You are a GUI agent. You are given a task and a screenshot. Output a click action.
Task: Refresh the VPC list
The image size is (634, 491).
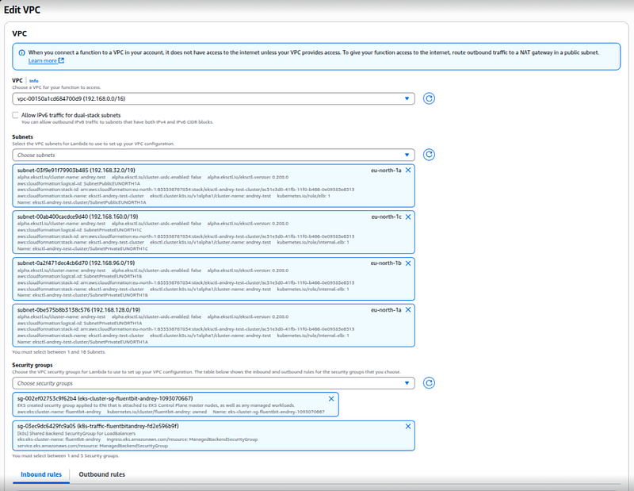click(429, 98)
